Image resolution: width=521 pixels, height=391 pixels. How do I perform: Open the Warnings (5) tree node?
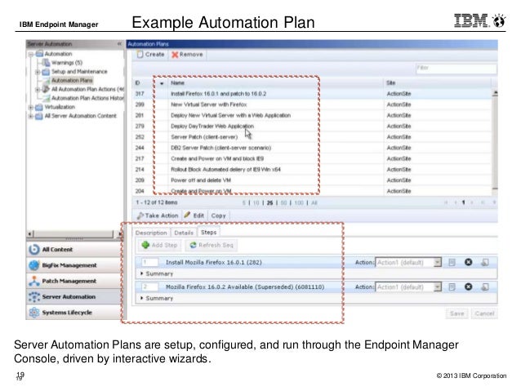coord(66,63)
